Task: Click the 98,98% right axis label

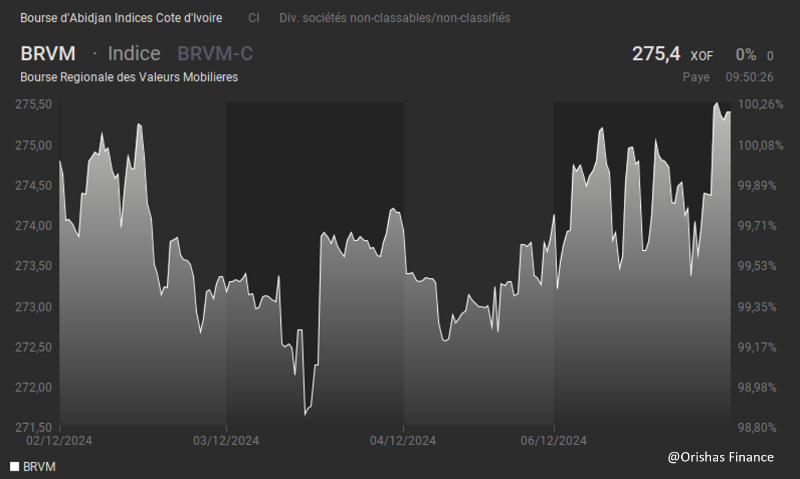Action: point(758,387)
